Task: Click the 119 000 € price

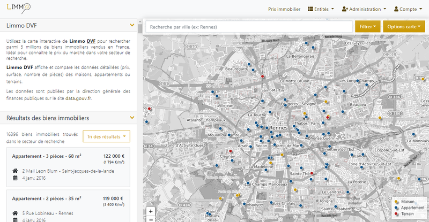Action: [113, 198]
